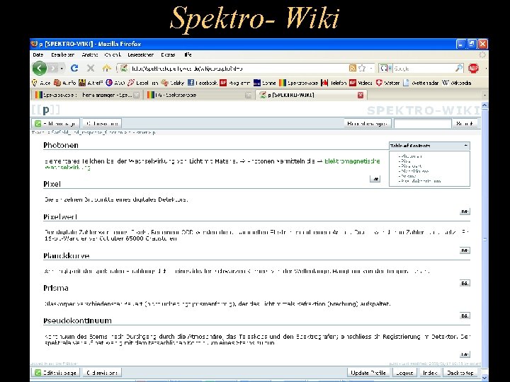Click Edit button for the Photonen section
The image size is (510, 382).
point(375,179)
